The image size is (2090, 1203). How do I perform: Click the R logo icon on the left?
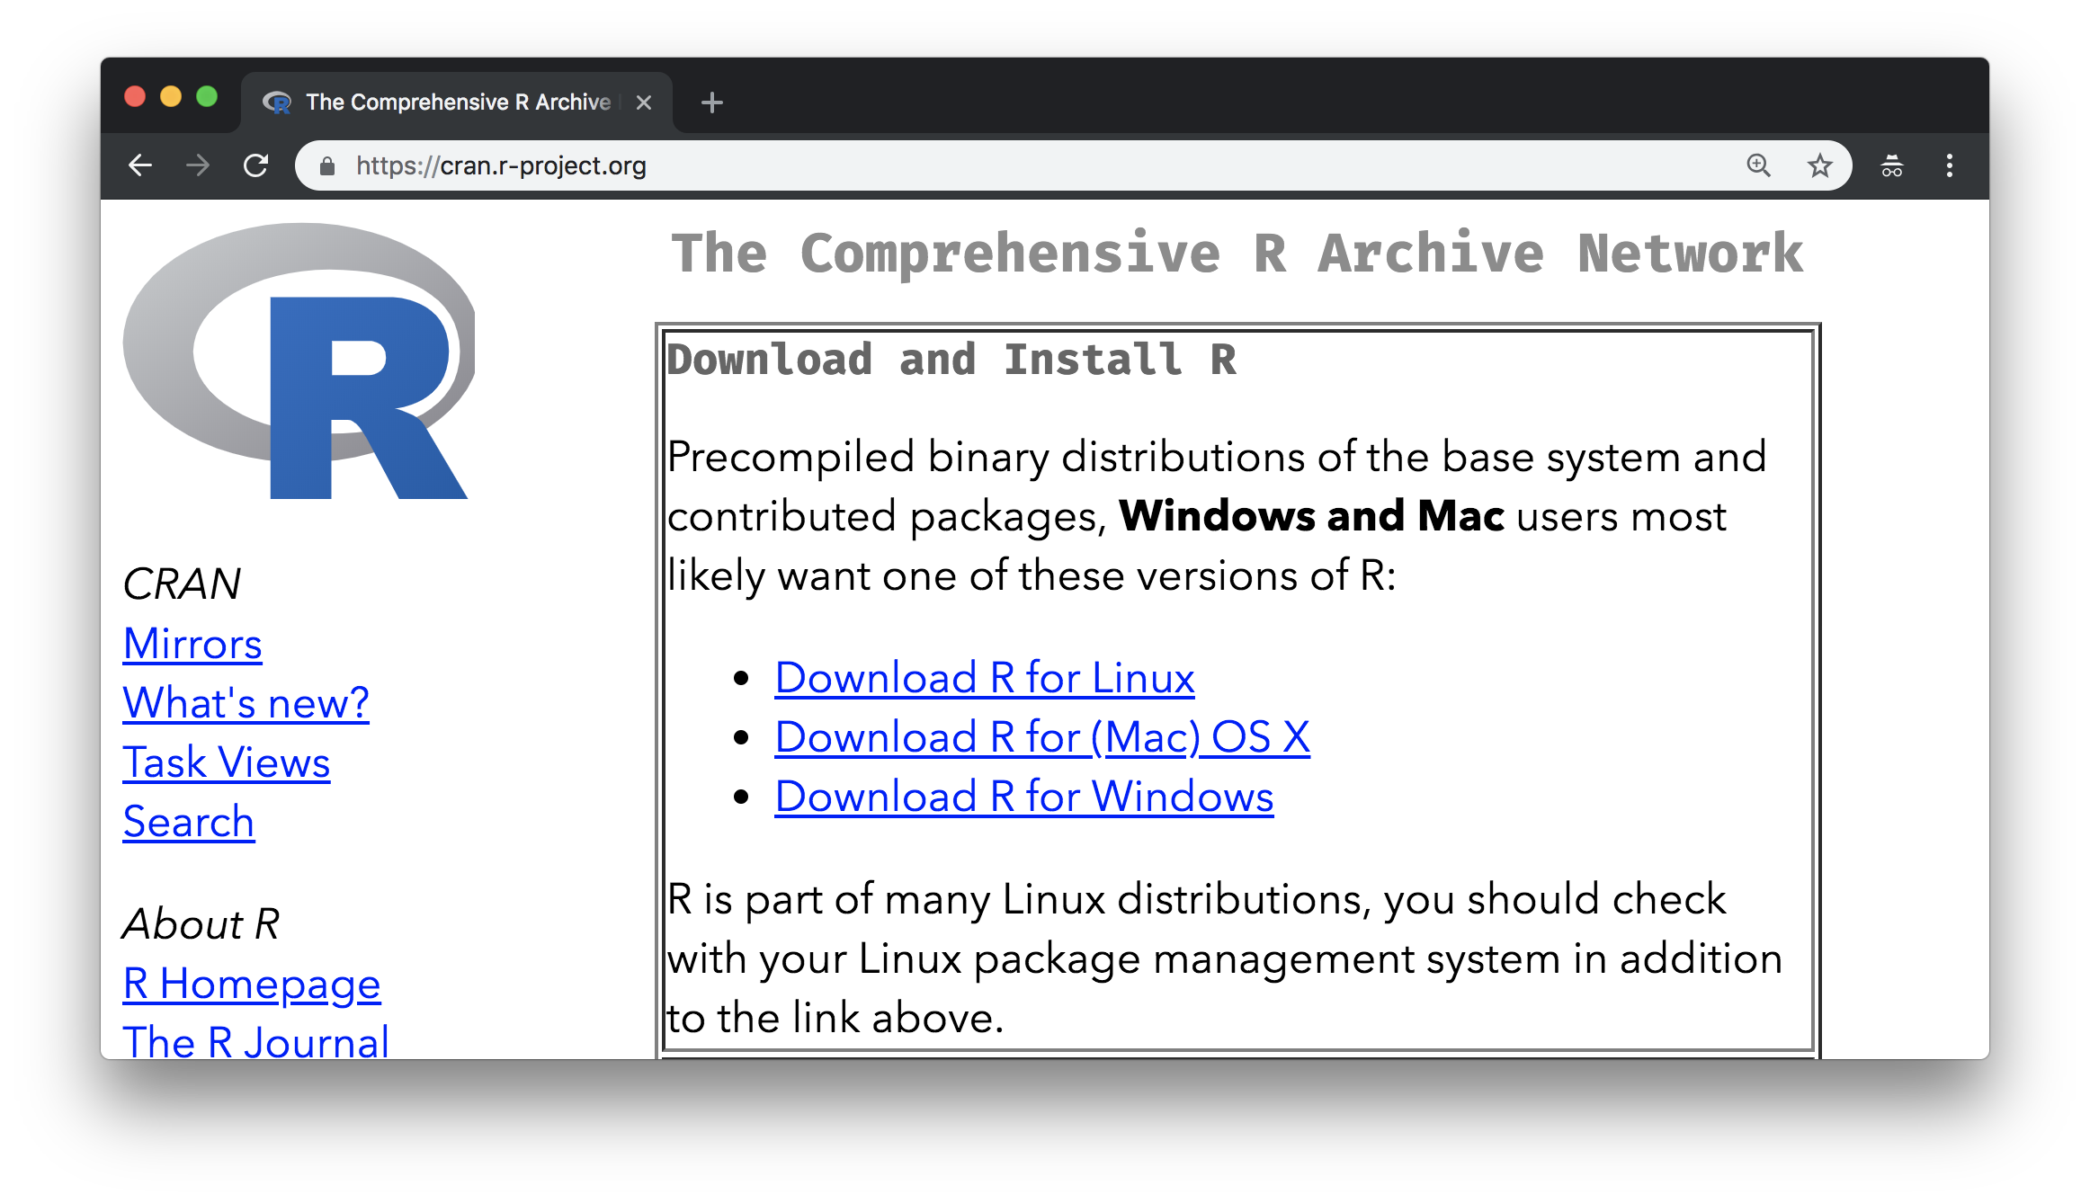pos(301,373)
